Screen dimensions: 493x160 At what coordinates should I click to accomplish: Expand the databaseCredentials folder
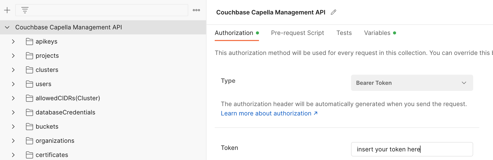tap(13, 112)
